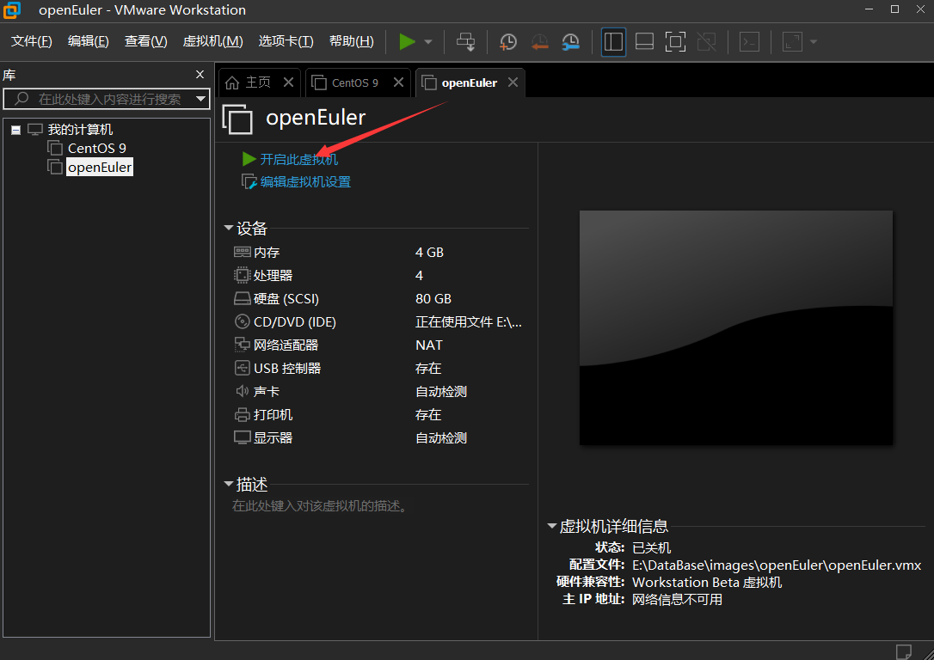Click the Workstation Beta 虚拟机 compatibility text

[707, 583]
